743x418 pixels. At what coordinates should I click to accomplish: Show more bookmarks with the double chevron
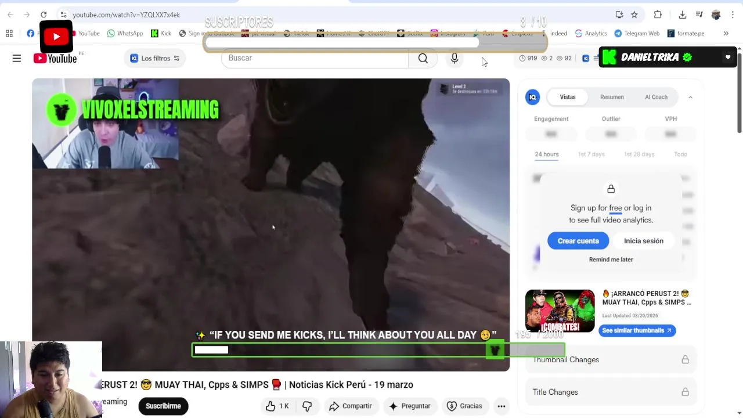coord(726,33)
